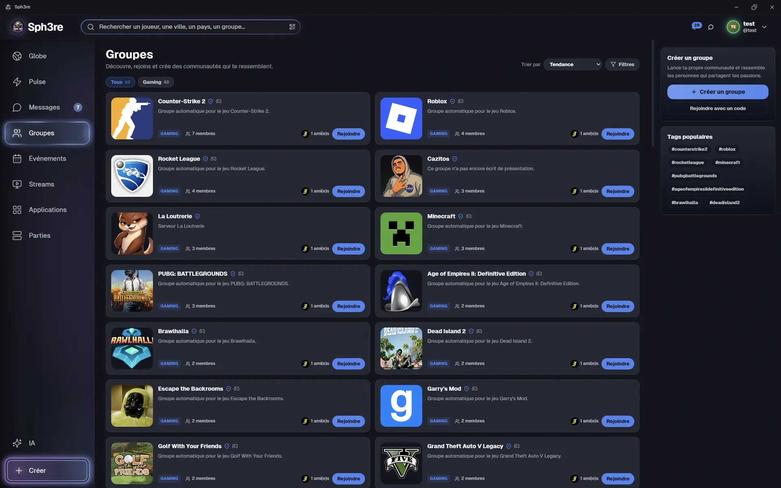Image resolution: width=781 pixels, height=488 pixels.
Task: Click the search players input field
Action: 190,27
